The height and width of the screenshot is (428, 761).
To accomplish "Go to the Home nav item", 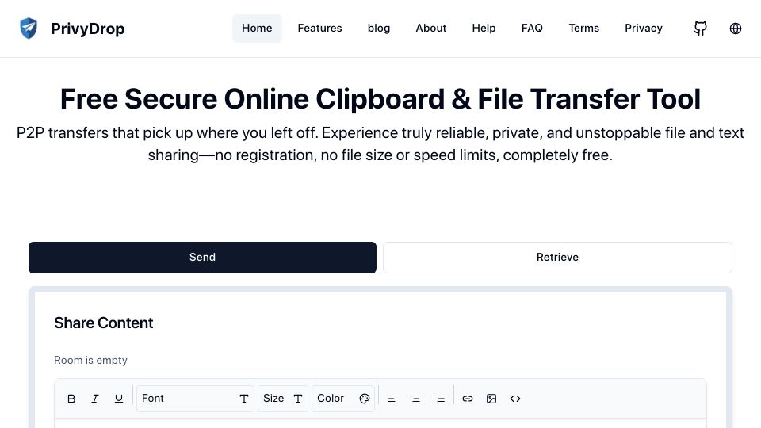I will (x=257, y=29).
